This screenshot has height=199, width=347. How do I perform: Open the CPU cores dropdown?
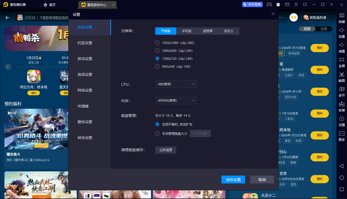tap(176, 84)
